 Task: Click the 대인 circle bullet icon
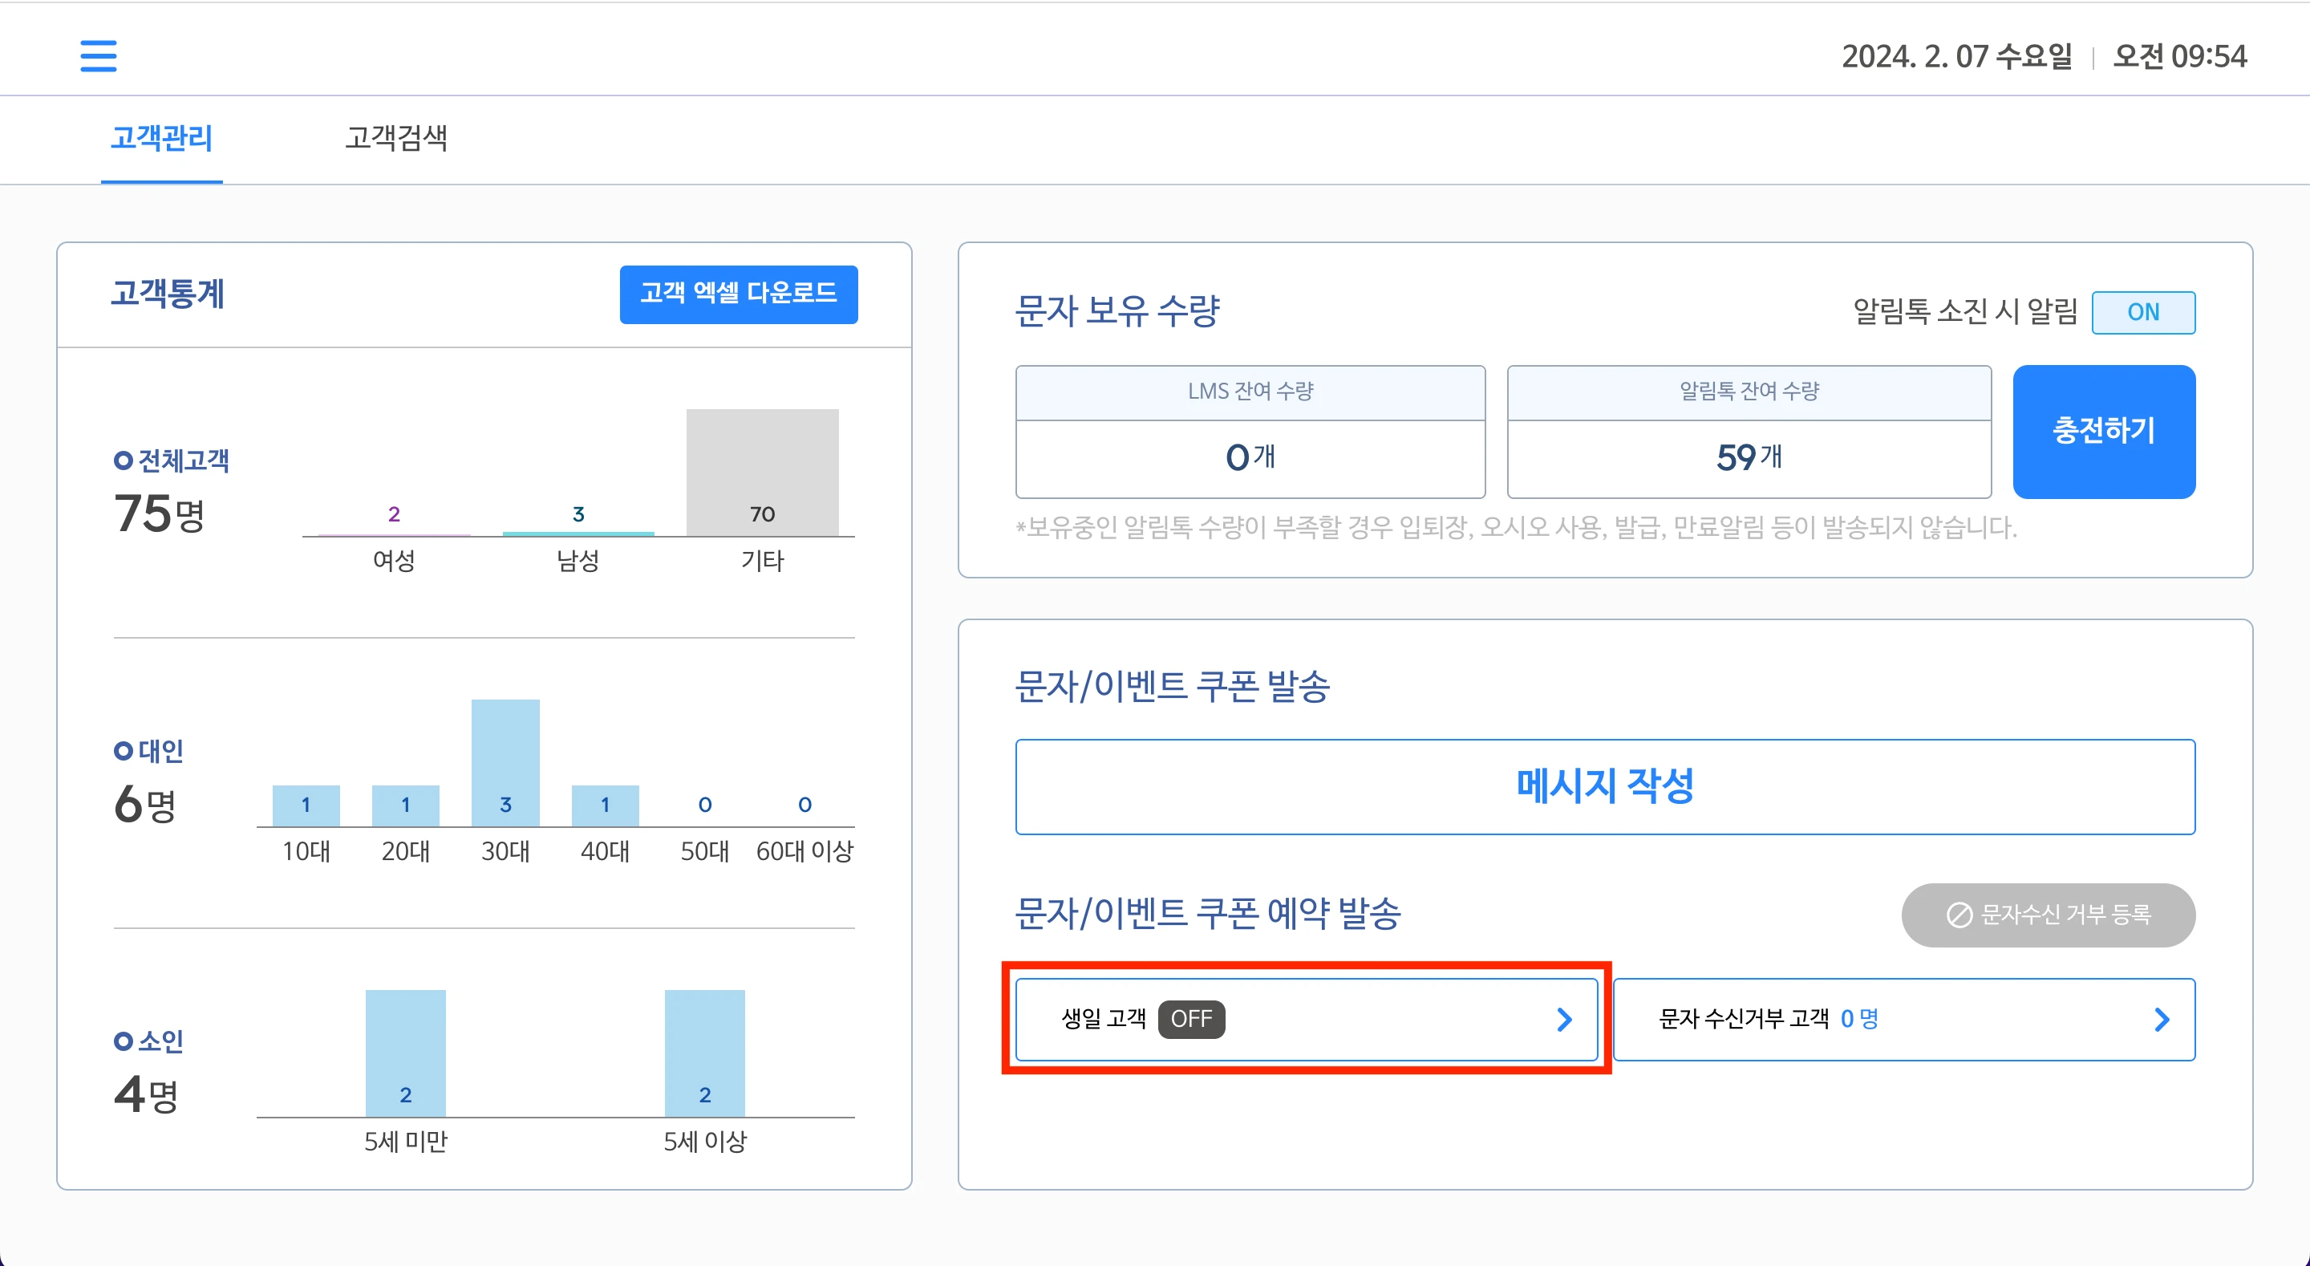coord(123,751)
